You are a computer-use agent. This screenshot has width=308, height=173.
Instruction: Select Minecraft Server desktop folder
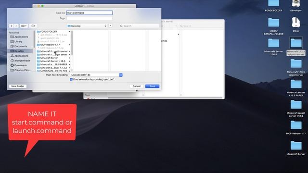point(296,148)
